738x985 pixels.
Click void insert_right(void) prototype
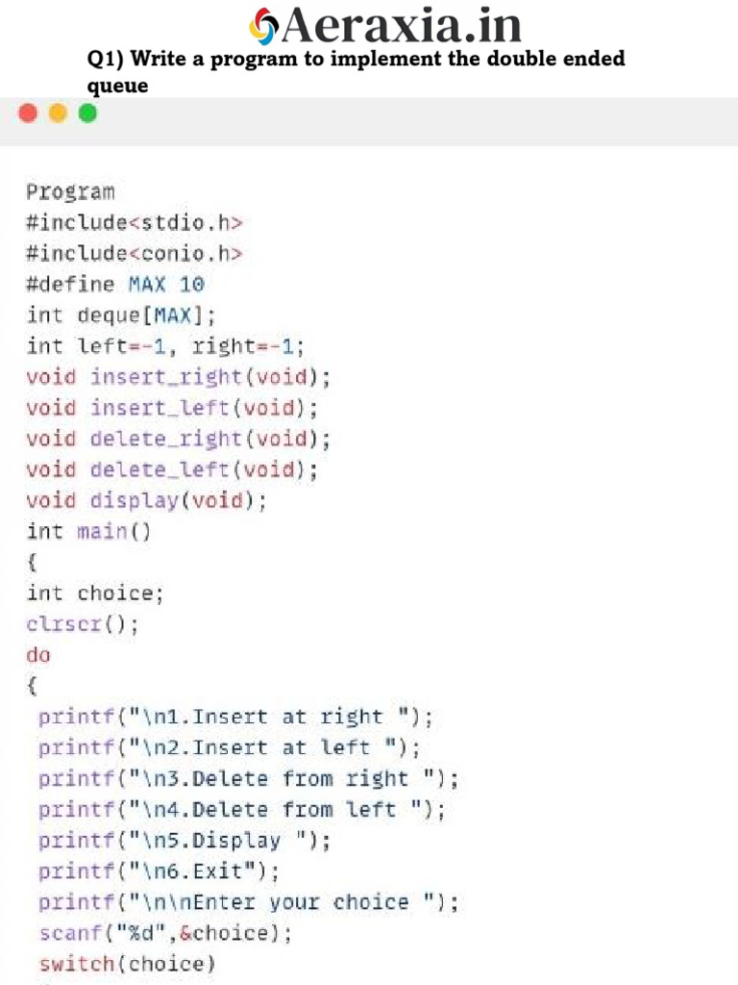coord(178,377)
